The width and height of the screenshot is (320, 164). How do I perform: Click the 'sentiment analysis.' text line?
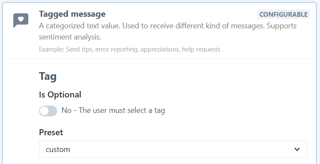click(70, 37)
